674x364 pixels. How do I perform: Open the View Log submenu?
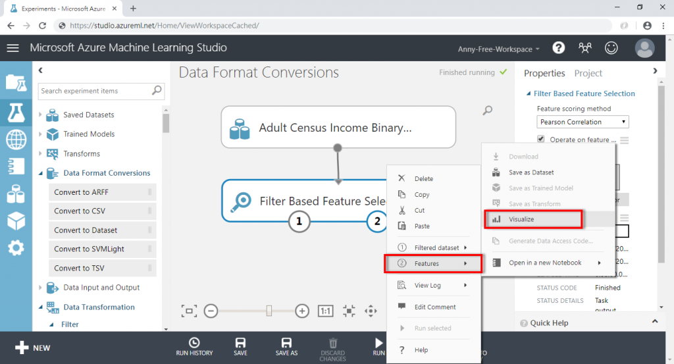click(x=433, y=286)
